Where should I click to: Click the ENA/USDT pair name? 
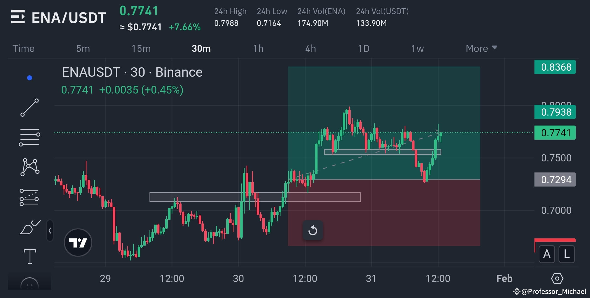click(69, 17)
